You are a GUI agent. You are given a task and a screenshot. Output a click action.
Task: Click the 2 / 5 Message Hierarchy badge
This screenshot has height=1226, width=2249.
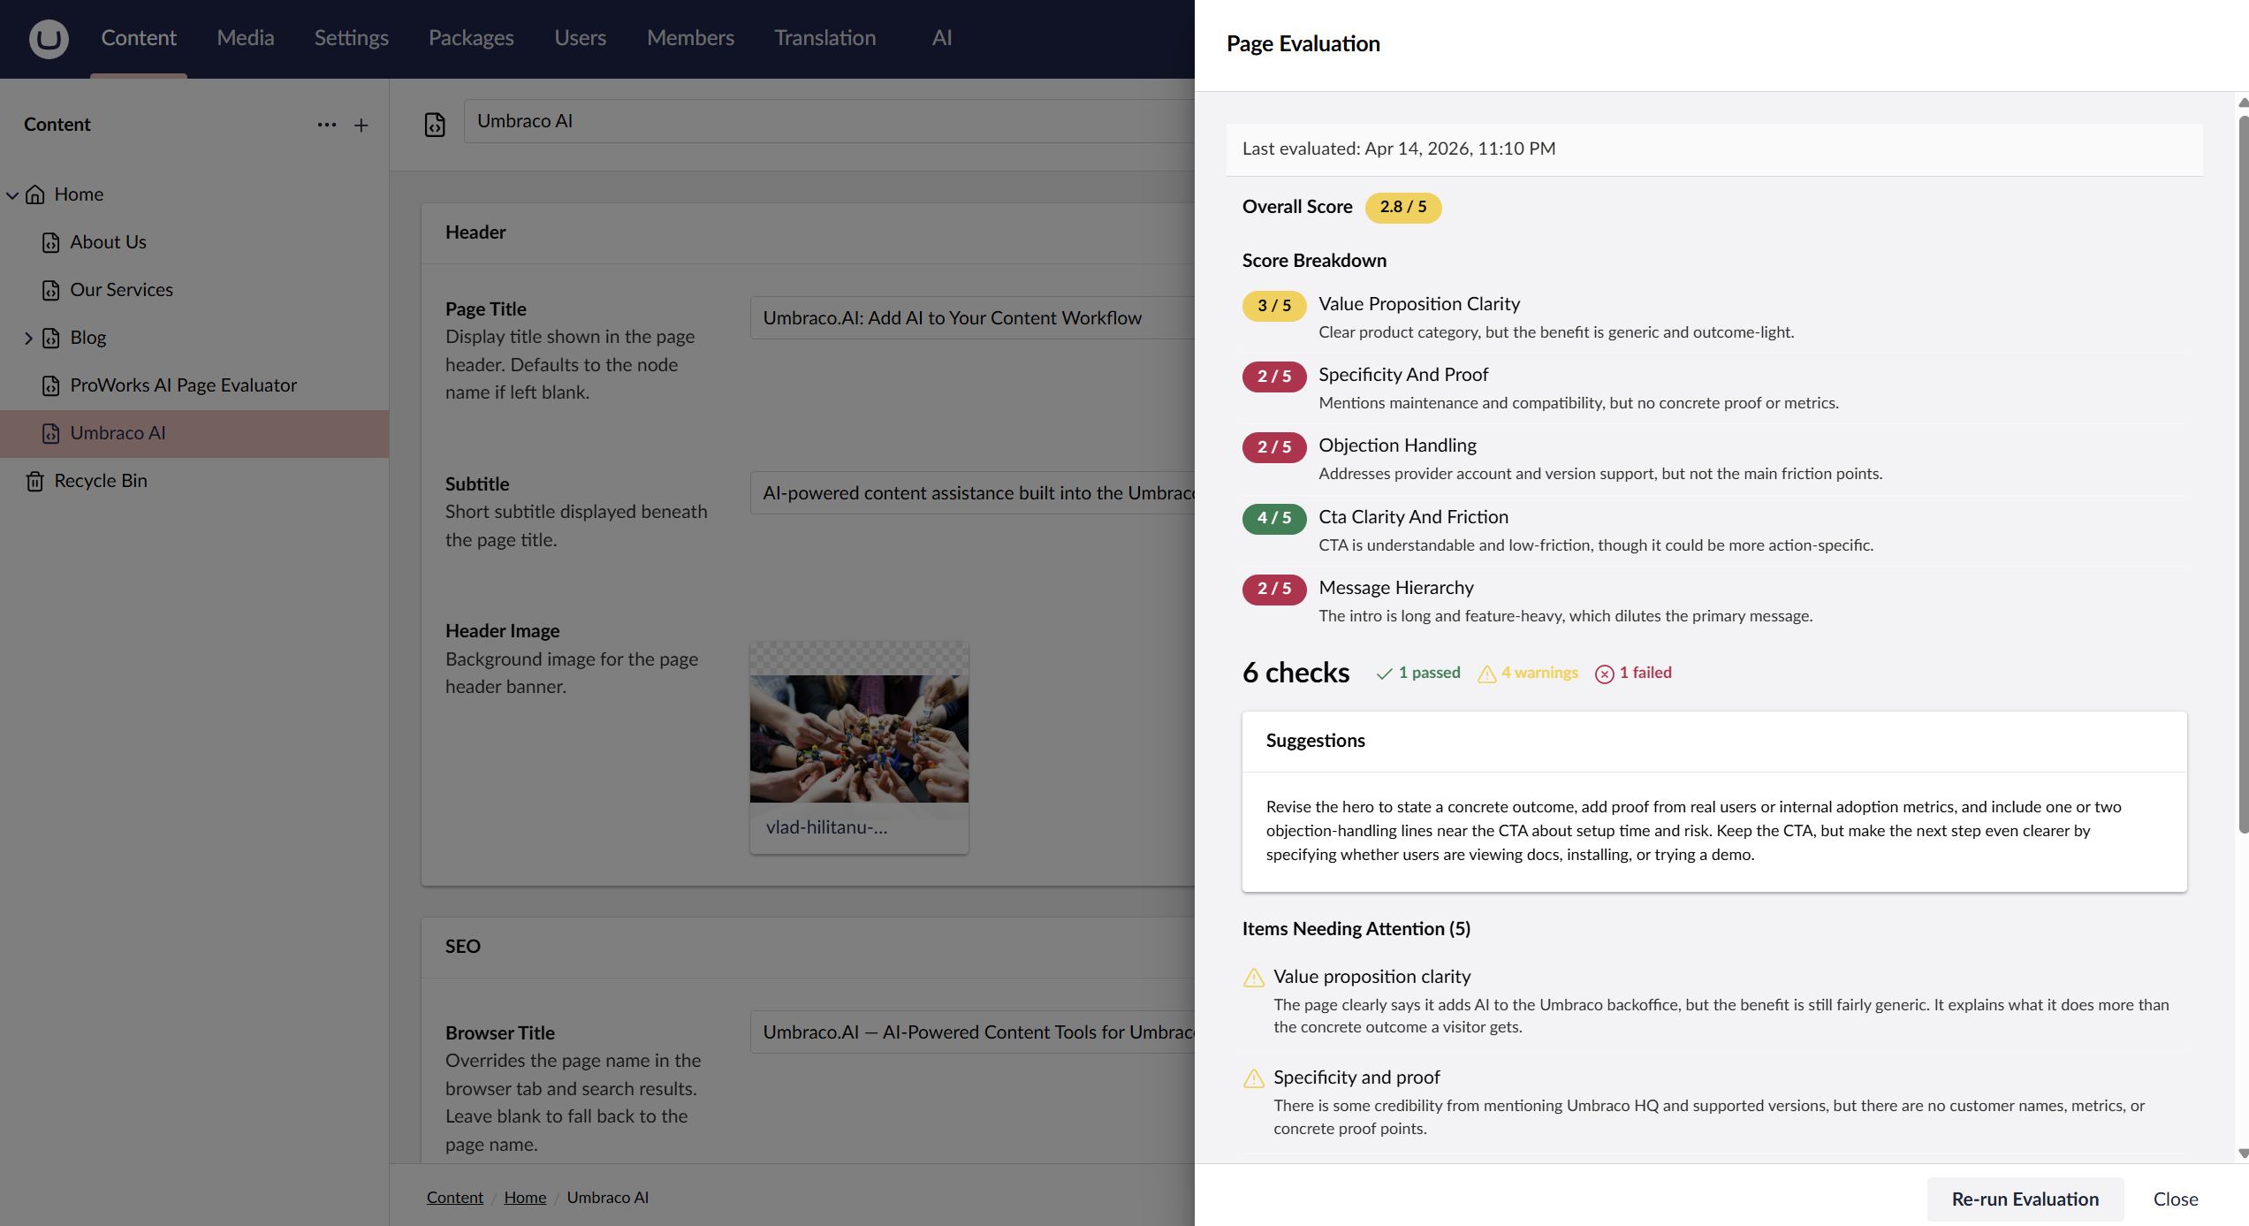click(1274, 589)
